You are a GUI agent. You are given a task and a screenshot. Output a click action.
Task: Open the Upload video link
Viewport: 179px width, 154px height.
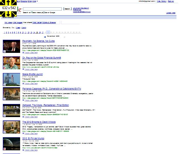click(171, 13)
